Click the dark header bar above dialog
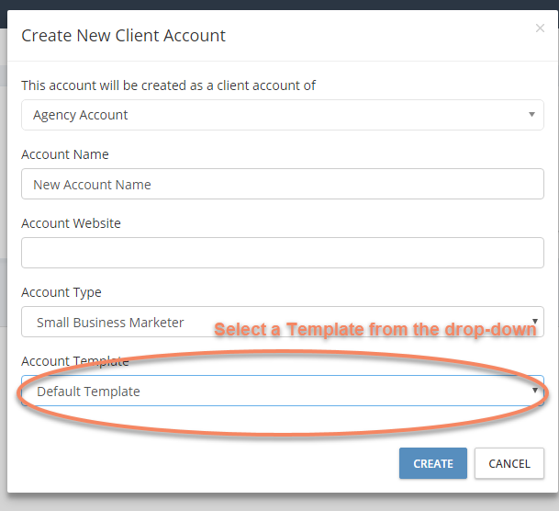This screenshot has width=559, height=511. [279, 5]
